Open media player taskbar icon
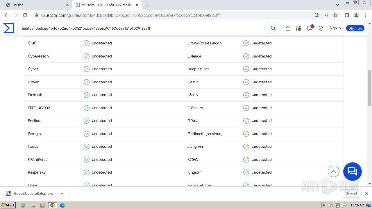372x209 pixels. 43,205
